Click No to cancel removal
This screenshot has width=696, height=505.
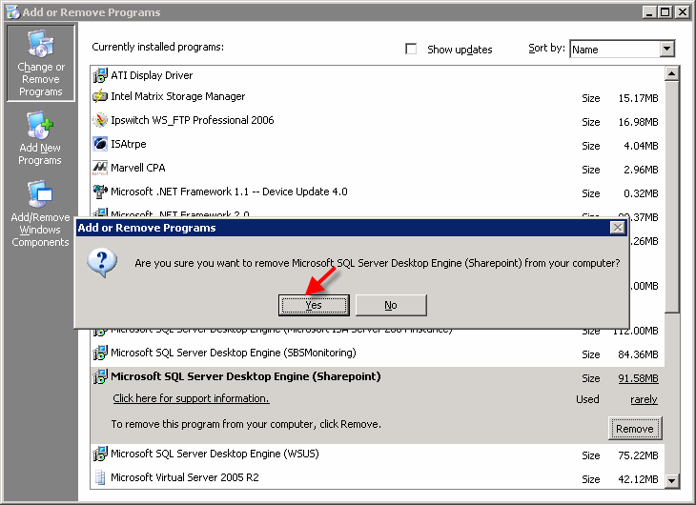pyautogui.click(x=391, y=305)
